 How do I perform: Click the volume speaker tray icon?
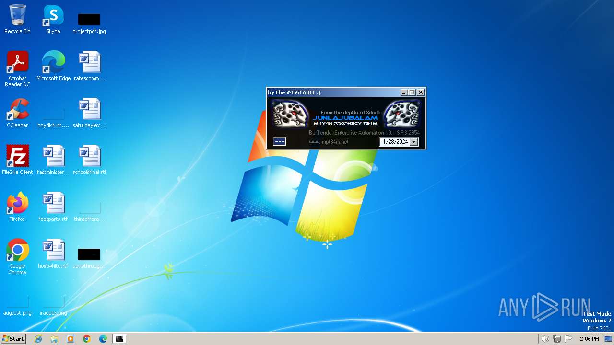click(x=545, y=339)
